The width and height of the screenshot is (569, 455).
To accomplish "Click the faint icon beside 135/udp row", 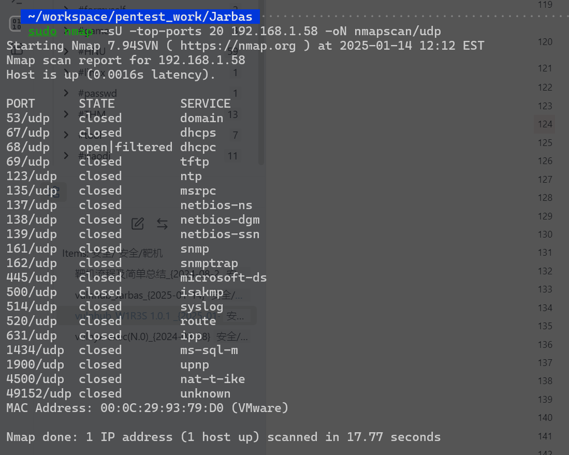I will [57, 192].
